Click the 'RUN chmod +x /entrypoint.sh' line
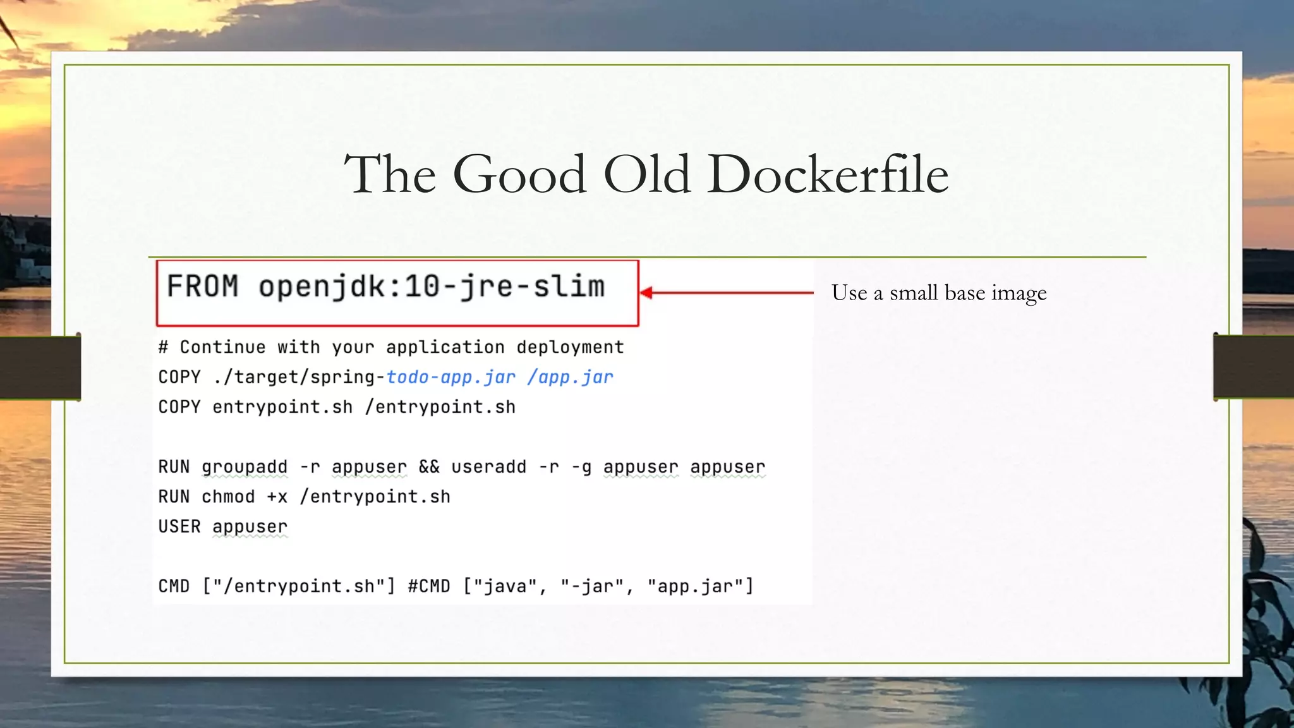Viewport: 1294px width, 728px height. pyautogui.click(x=304, y=497)
